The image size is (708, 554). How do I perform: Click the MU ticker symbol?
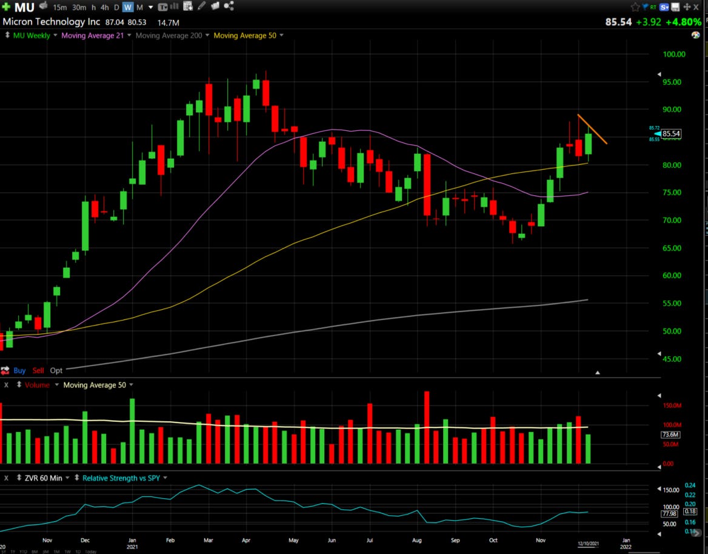[x=24, y=7]
